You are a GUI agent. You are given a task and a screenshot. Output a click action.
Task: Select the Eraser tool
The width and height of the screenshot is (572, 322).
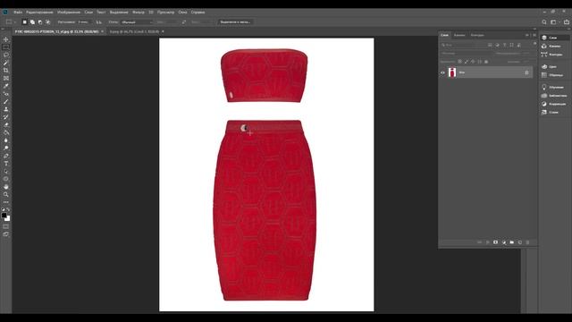pos(6,125)
